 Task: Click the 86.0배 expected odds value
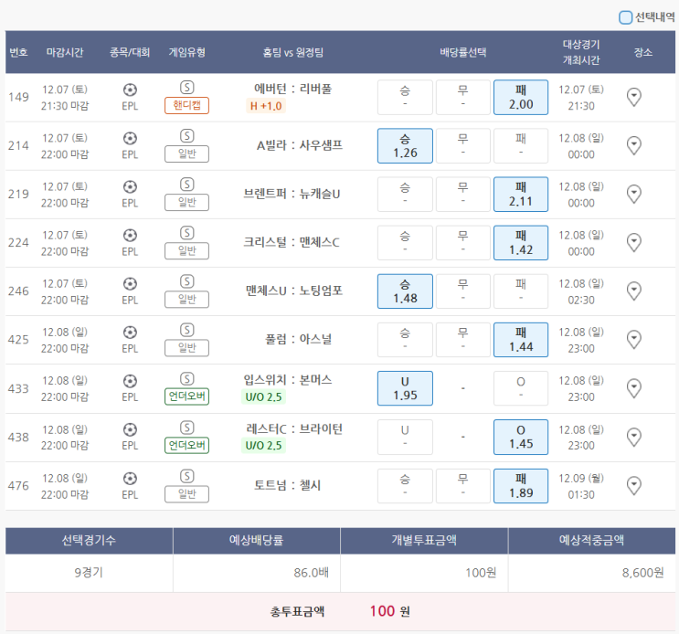pyautogui.click(x=312, y=573)
